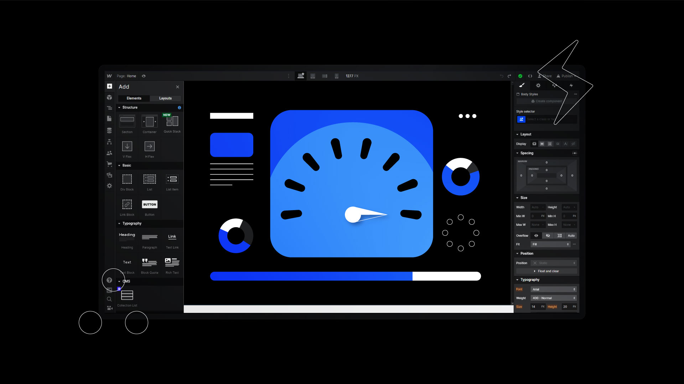Image resolution: width=684 pixels, height=384 pixels.
Task: Open the Webflow logo menu
Action: click(109, 76)
